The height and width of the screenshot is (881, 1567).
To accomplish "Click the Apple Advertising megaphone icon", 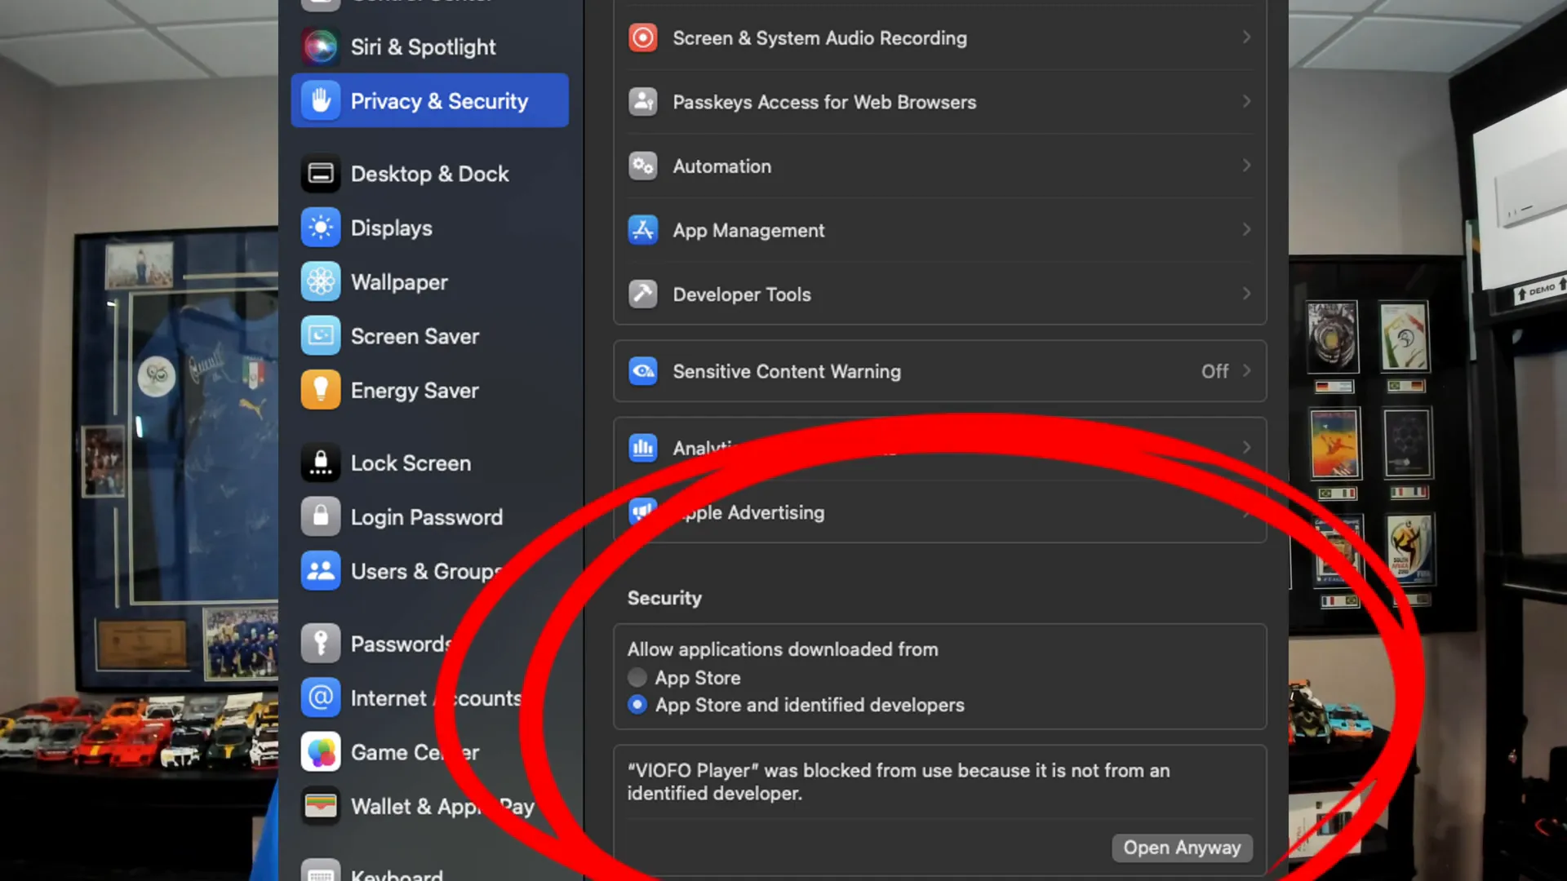I will pos(643,511).
